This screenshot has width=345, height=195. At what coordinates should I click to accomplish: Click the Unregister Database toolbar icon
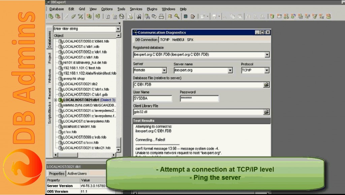58,16
